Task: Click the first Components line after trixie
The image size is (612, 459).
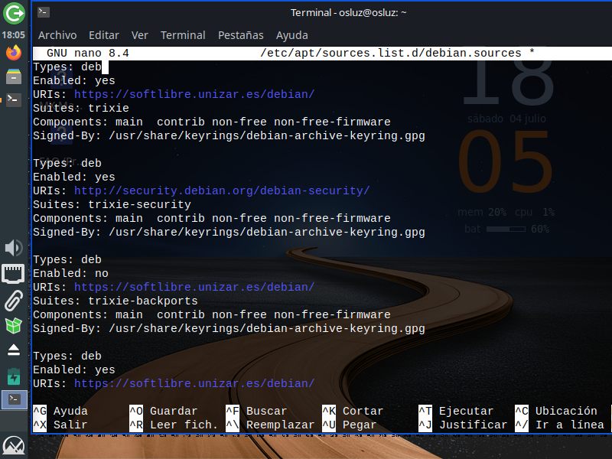Action: (212, 122)
